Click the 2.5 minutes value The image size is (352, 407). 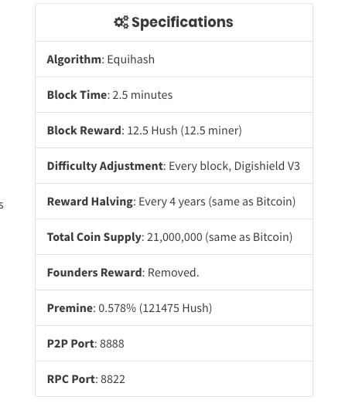pyautogui.click(x=142, y=95)
